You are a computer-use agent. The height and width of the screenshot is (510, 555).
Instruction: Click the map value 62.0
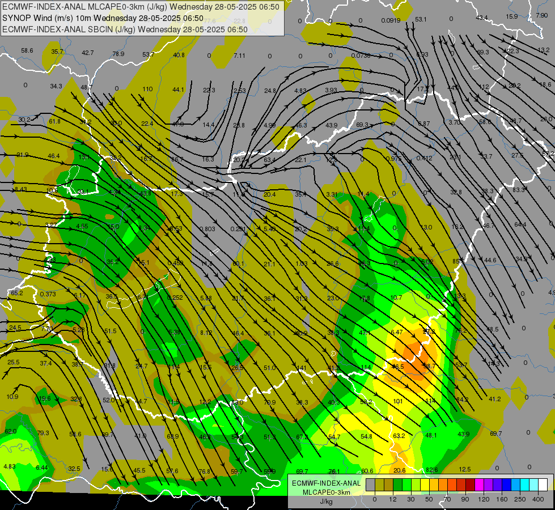coord(11,431)
